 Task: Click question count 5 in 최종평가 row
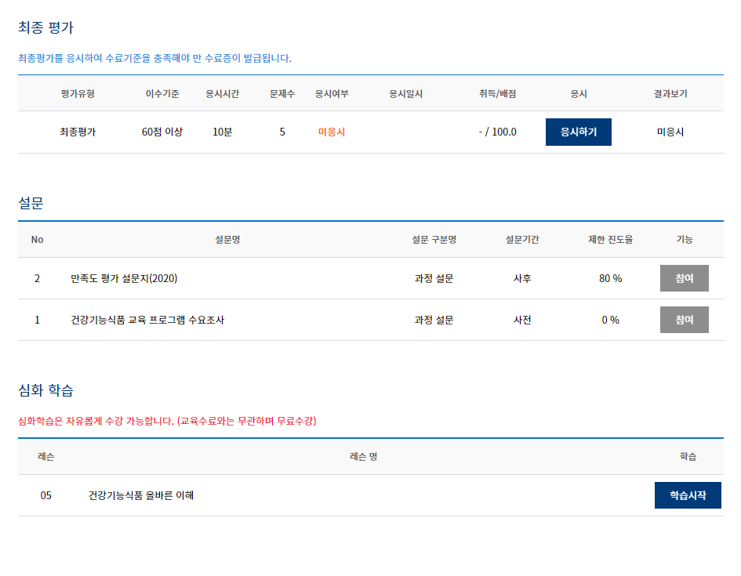pyautogui.click(x=282, y=132)
